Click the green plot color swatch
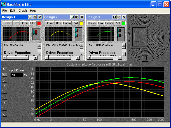171x128 pixels. tap(123, 23)
